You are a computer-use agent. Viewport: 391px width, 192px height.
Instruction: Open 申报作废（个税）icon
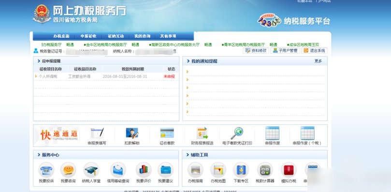[x=307, y=133]
